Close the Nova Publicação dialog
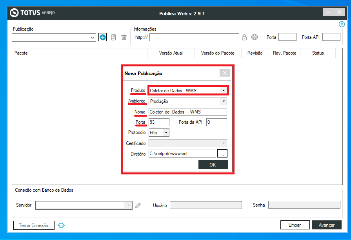The image size is (351, 240). pos(225,73)
